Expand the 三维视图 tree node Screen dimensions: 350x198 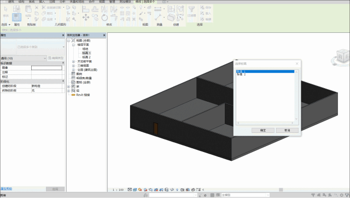click(x=73, y=66)
